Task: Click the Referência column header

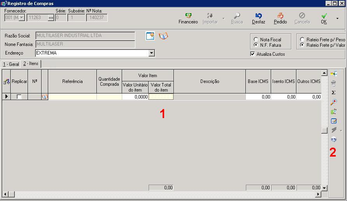Action: coord(72,81)
